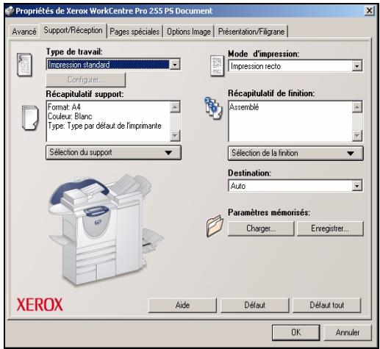Click the 'Couleur: Blanc' line

tap(70, 116)
